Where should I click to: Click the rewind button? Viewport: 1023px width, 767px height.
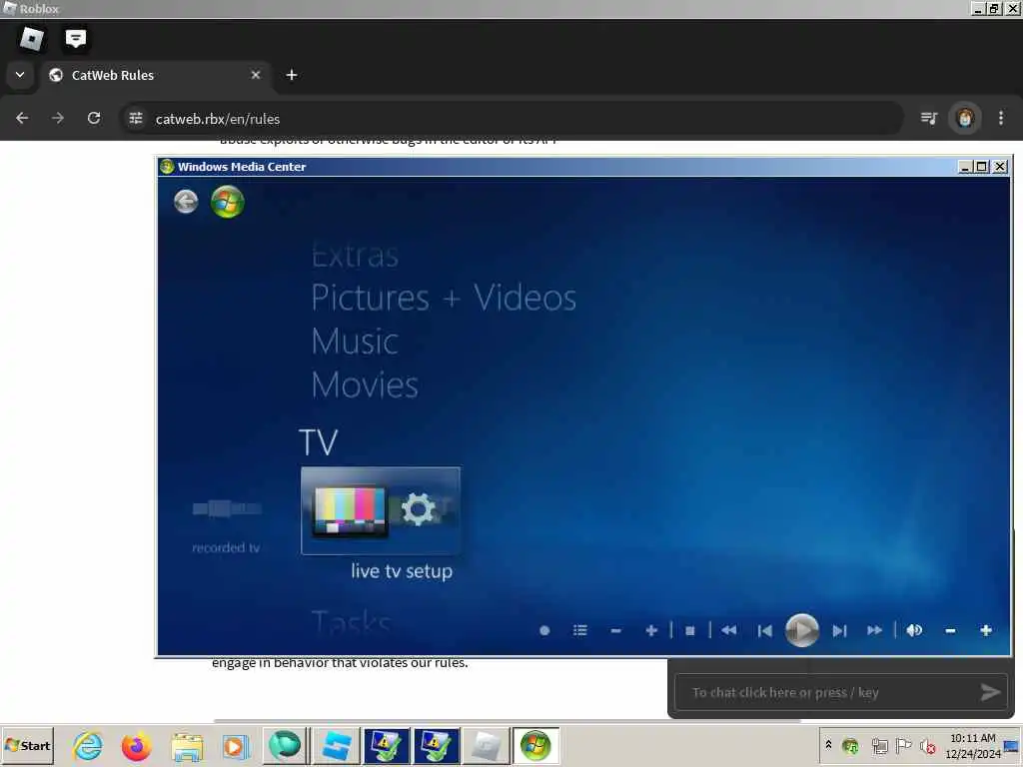coord(728,630)
